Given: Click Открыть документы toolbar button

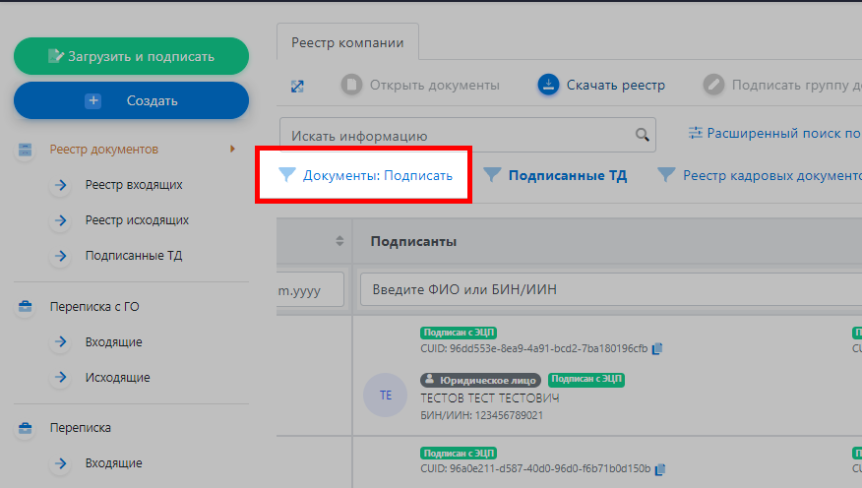Looking at the screenshot, I should click(x=420, y=86).
